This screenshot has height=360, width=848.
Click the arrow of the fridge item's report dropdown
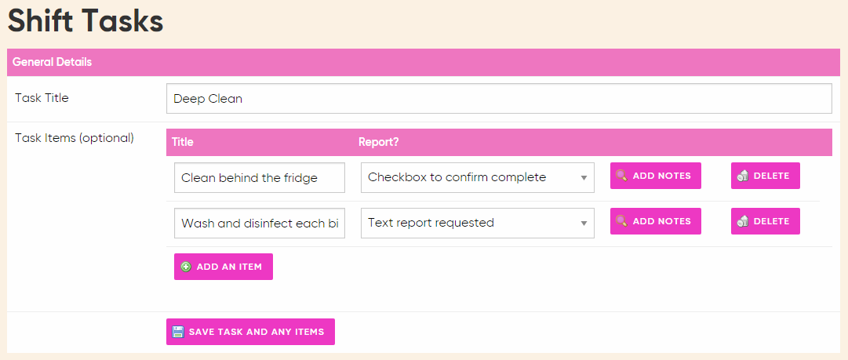tap(584, 178)
